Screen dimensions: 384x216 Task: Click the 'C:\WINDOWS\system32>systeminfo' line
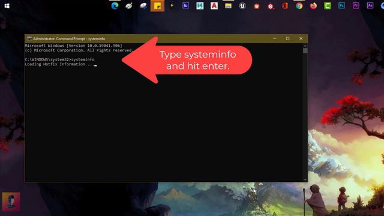pos(59,59)
